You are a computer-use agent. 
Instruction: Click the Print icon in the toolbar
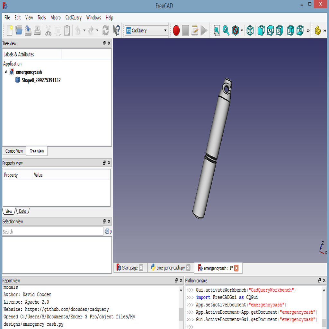coord(37,31)
